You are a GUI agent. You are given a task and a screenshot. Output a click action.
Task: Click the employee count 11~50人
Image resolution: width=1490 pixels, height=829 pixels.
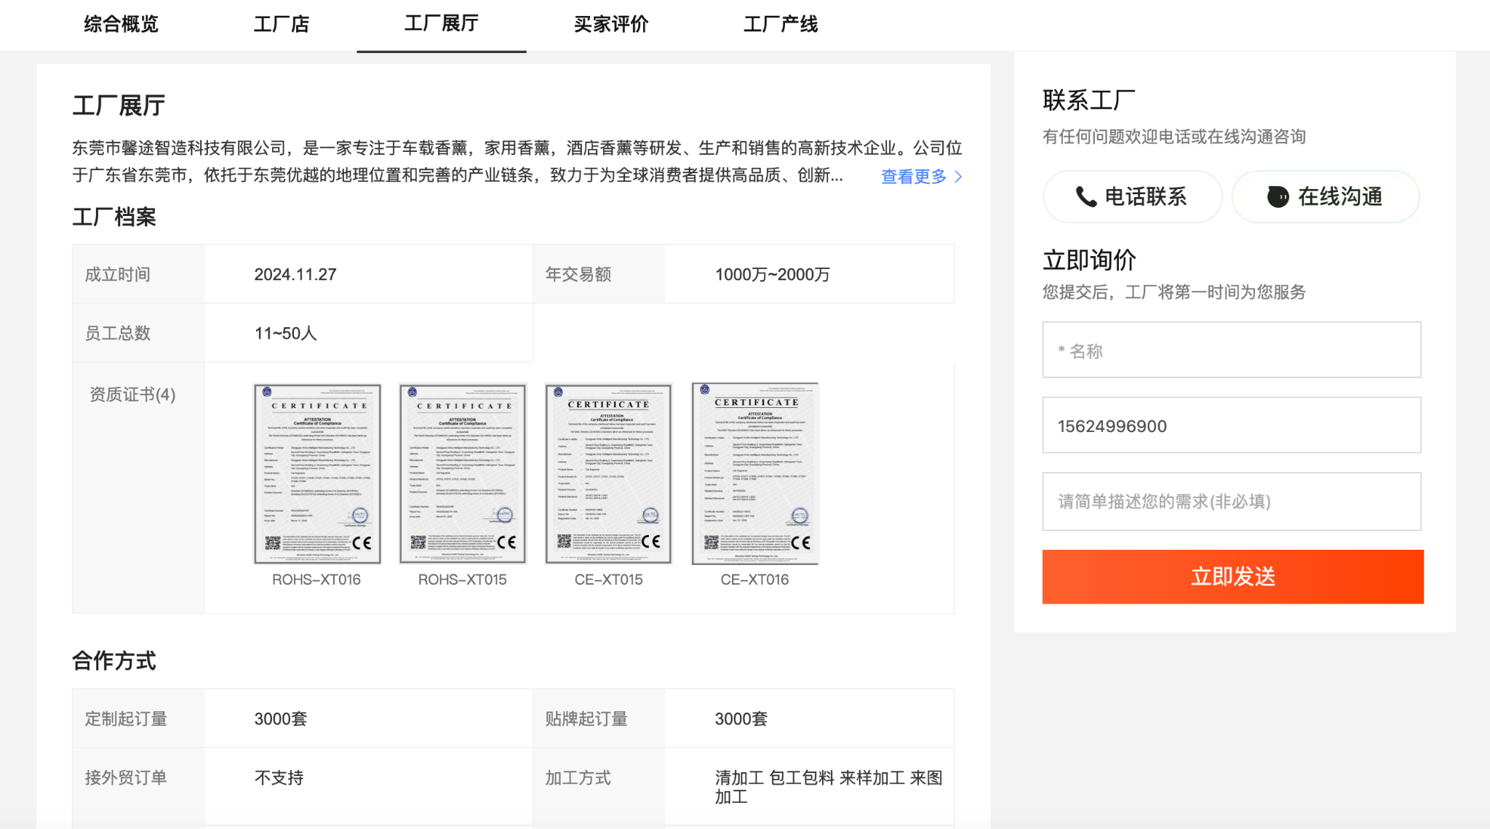(x=286, y=333)
